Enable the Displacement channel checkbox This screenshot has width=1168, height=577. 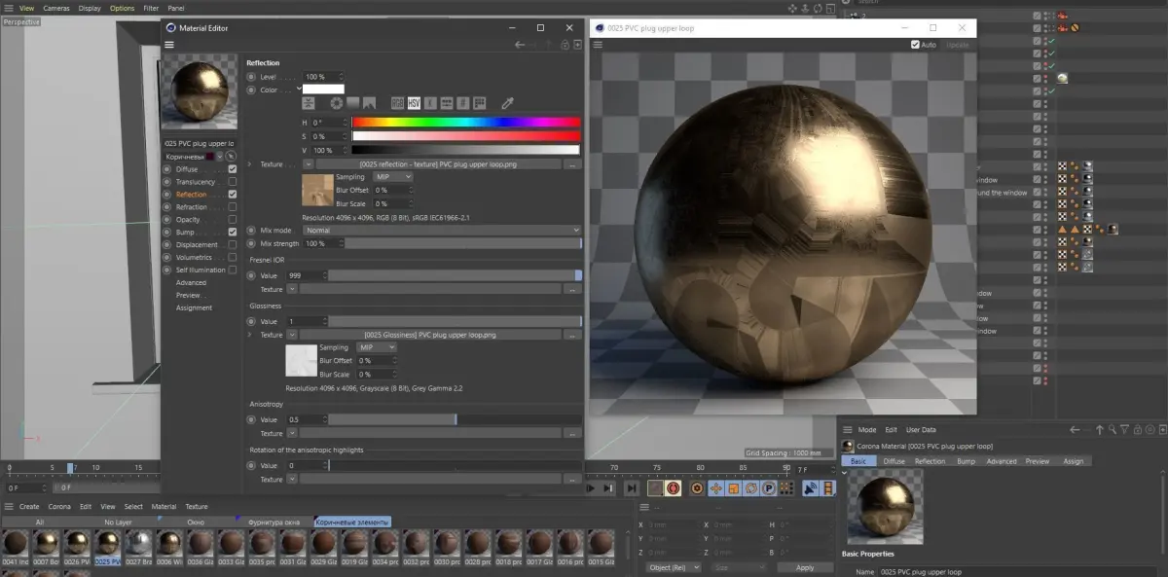coord(233,245)
